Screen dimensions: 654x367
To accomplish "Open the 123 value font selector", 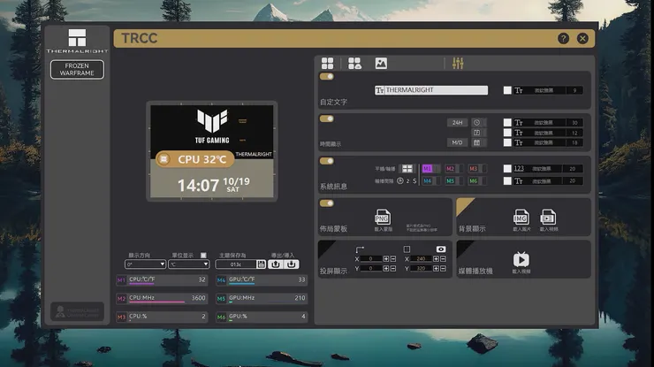I will click(548, 169).
